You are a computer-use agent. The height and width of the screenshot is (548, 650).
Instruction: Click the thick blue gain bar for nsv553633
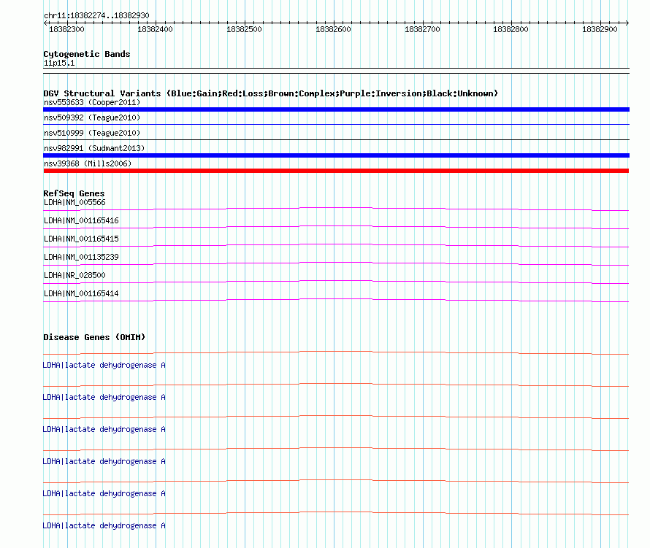pyautogui.click(x=336, y=109)
